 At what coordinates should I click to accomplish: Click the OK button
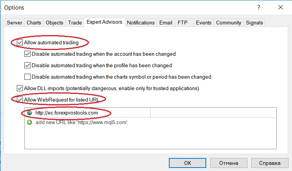(x=187, y=163)
